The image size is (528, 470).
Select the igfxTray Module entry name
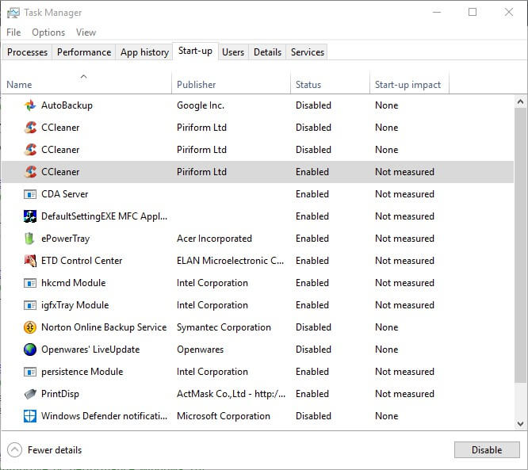click(x=75, y=305)
